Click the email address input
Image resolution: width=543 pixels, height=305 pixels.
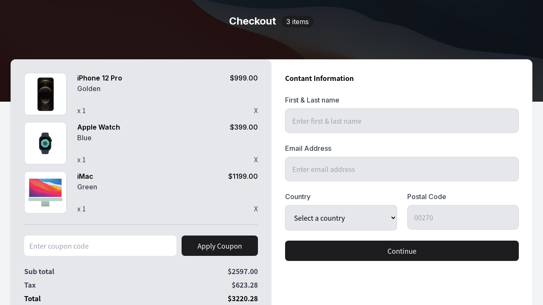[402, 169]
